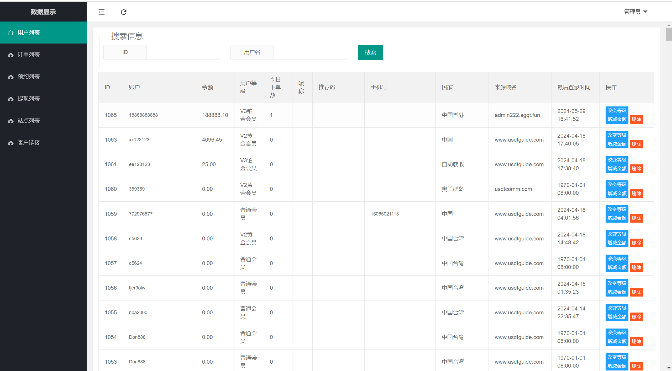Click cloud icon next to 订单列表
The width and height of the screenshot is (672, 371).
pos(10,55)
